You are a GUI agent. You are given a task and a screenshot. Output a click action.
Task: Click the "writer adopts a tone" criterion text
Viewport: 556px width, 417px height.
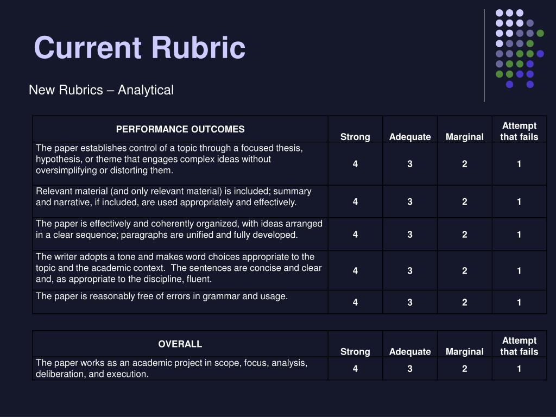point(179,268)
